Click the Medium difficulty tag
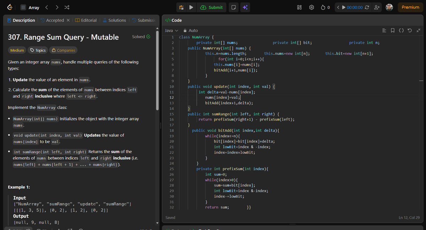 [x=17, y=50]
